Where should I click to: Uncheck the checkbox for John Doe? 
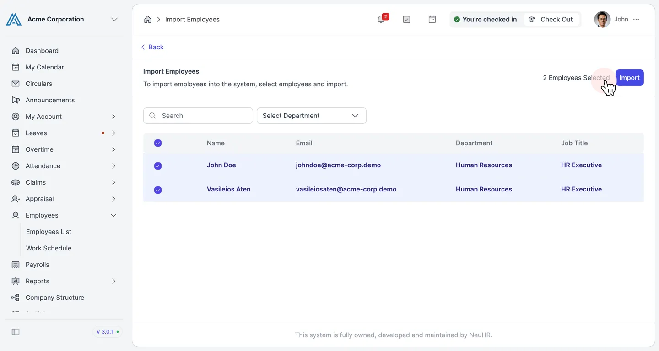[x=158, y=166]
